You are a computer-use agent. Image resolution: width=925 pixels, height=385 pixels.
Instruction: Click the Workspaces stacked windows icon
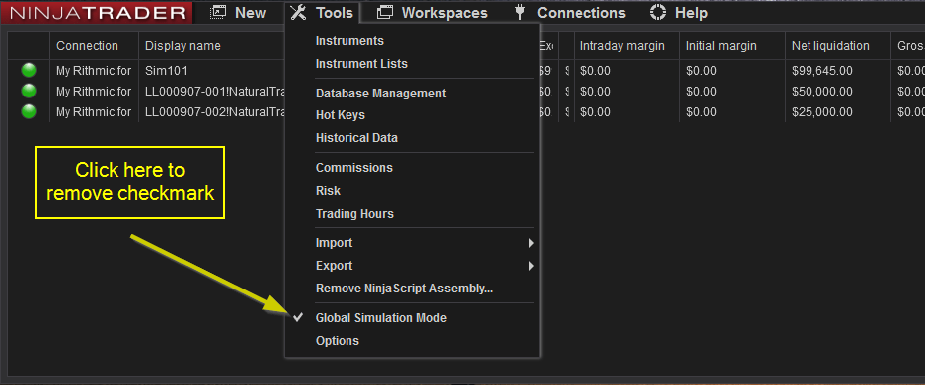tap(384, 12)
